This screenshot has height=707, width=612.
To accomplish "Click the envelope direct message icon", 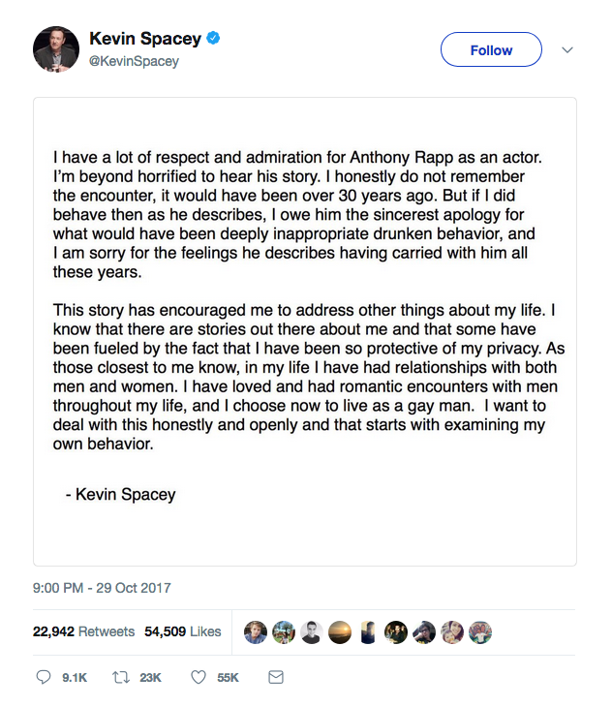I will pyautogui.click(x=276, y=677).
